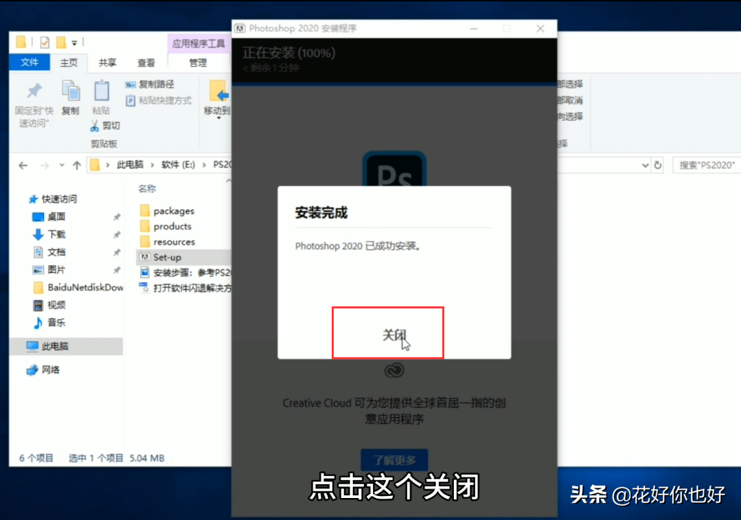Click the 了解更多 button in installer

394,460
